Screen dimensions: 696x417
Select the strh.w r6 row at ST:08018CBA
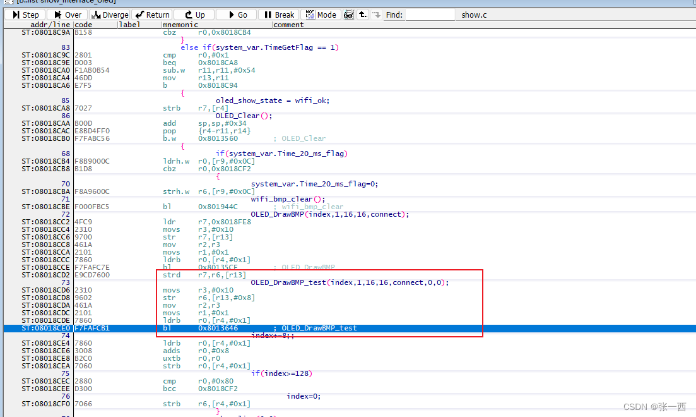tap(350, 191)
